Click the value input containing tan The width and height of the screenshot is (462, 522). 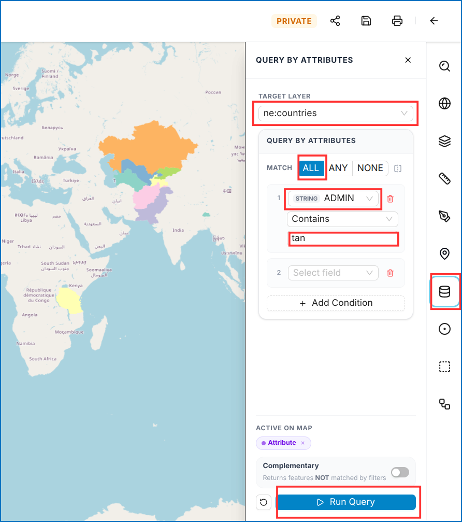tap(342, 238)
